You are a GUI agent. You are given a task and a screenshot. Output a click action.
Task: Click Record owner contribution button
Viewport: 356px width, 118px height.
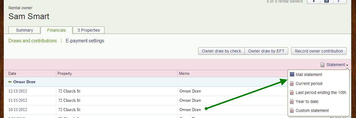coord(319,51)
